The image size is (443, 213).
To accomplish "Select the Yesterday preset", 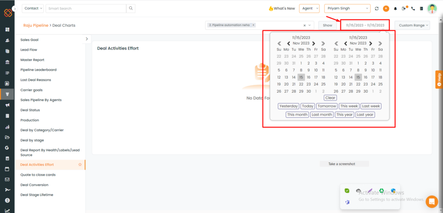I will 289,106.
